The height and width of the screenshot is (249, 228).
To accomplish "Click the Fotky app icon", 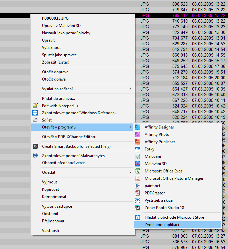I will click(138, 149).
